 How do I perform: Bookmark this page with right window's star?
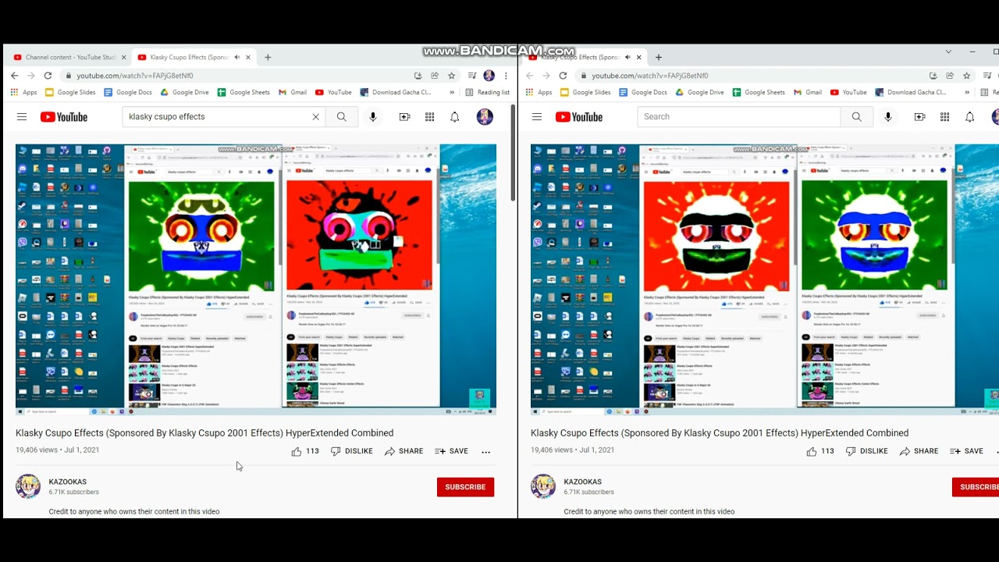tap(966, 76)
